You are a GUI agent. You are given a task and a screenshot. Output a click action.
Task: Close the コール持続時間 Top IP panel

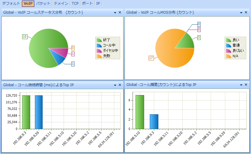pyautogui.click(x=120, y=85)
